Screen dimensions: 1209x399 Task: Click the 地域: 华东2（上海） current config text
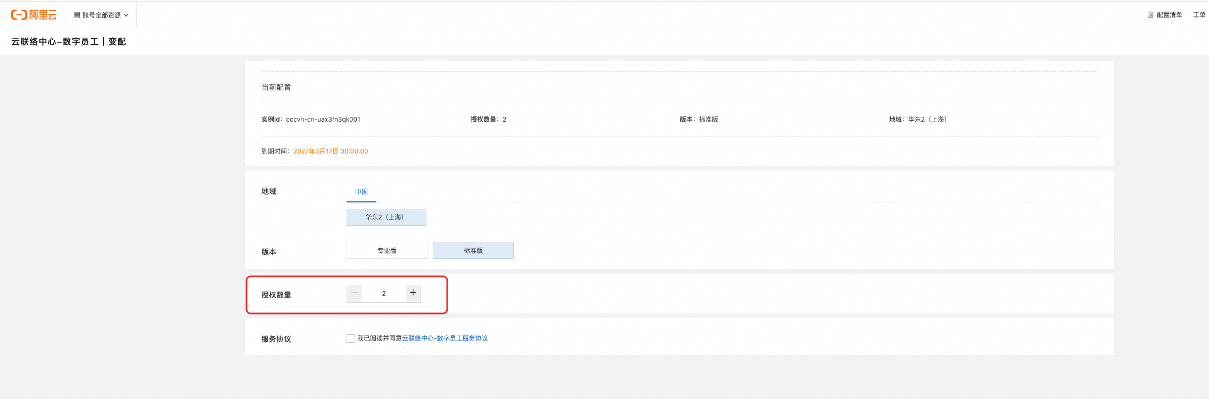pyautogui.click(x=918, y=120)
